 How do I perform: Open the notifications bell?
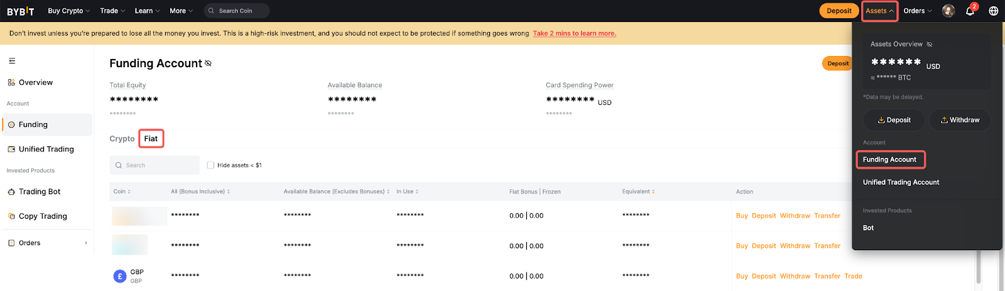tap(970, 11)
